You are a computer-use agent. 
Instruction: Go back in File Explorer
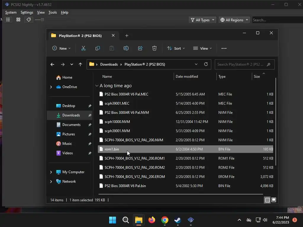click(52, 64)
